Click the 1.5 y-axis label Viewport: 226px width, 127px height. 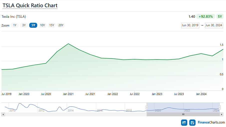coord(222,45)
